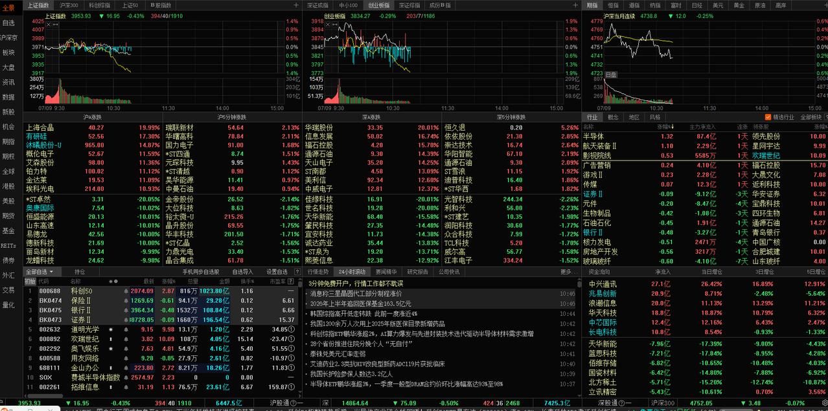Switch to the 概念 sector tab
Image resolution: width=828 pixels, height=411 pixels.
613,118
